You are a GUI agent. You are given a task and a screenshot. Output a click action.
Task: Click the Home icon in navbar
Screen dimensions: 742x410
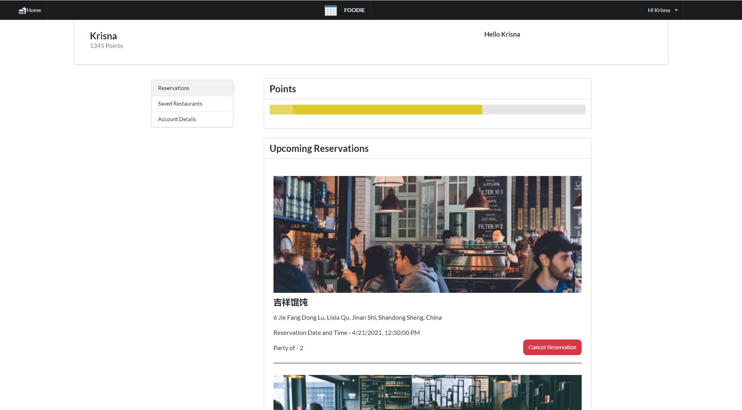pos(22,11)
